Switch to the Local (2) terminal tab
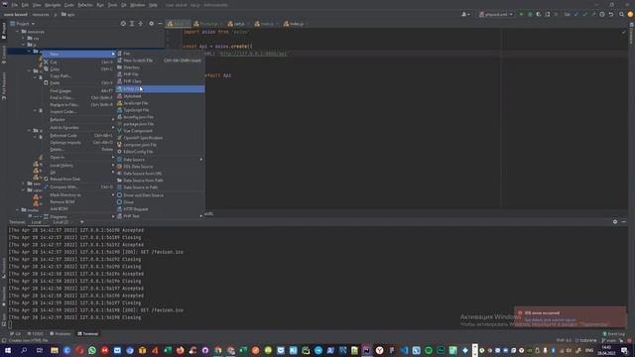 coord(61,222)
